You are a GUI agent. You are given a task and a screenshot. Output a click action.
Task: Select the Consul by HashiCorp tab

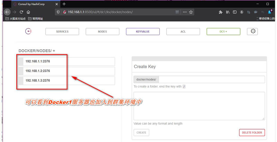click(36, 4)
